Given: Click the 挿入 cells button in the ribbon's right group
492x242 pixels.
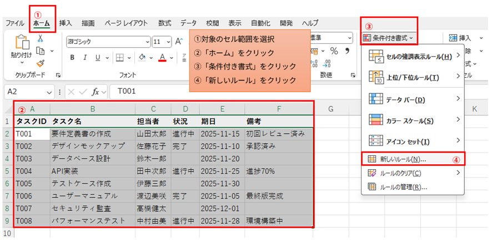Looking at the screenshot, I should point(460,38).
